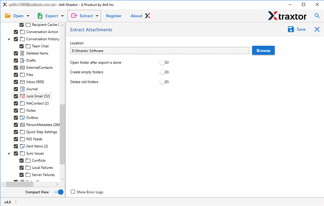This screenshot has height=206, width=324.
Task: Click the Inbox envelope icon
Action: [22, 82]
